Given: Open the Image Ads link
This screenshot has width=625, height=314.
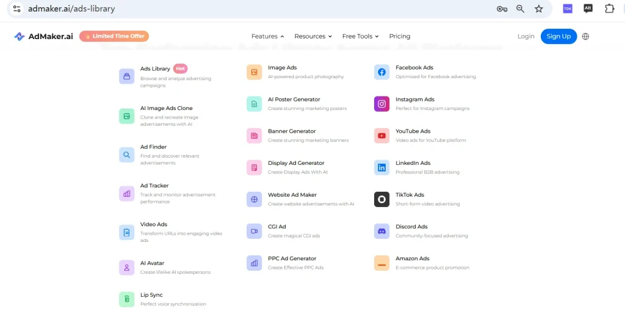Looking at the screenshot, I should tap(282, 67).
